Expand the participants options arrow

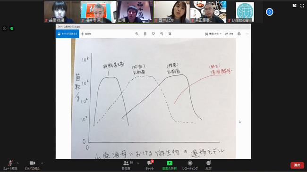click(138, 163)
